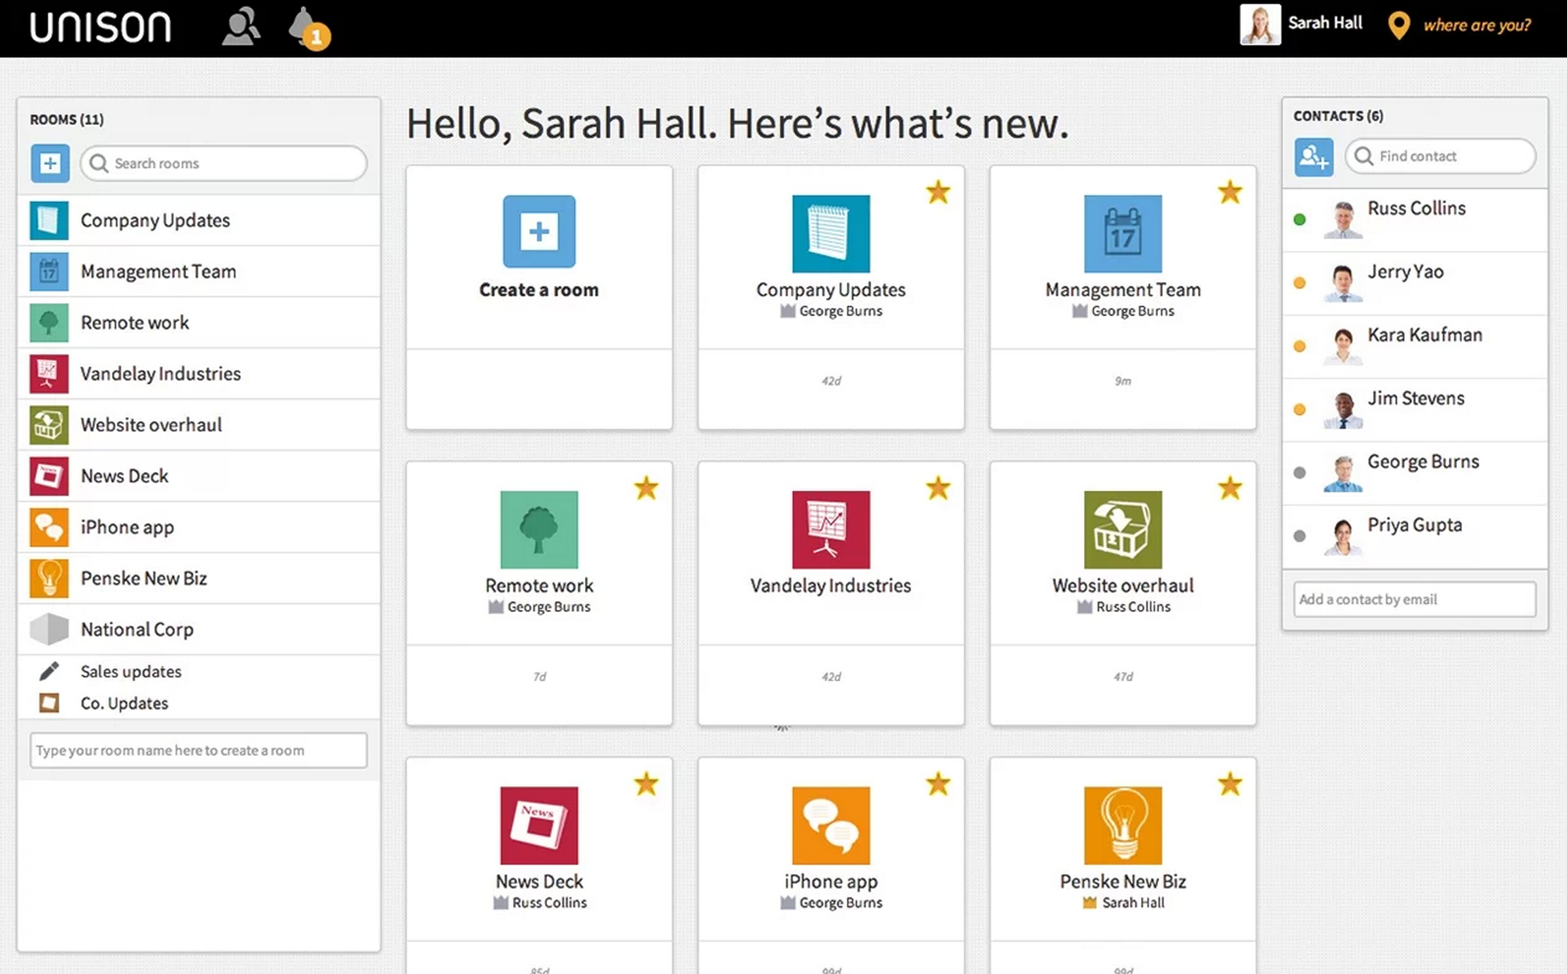Open Sales updates under National Corp
The height and width of the screenshot is (974, 1567).
131,672
